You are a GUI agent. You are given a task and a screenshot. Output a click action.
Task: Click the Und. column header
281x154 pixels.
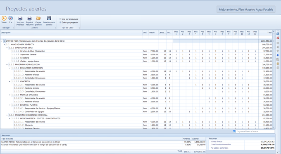point(146,33)
